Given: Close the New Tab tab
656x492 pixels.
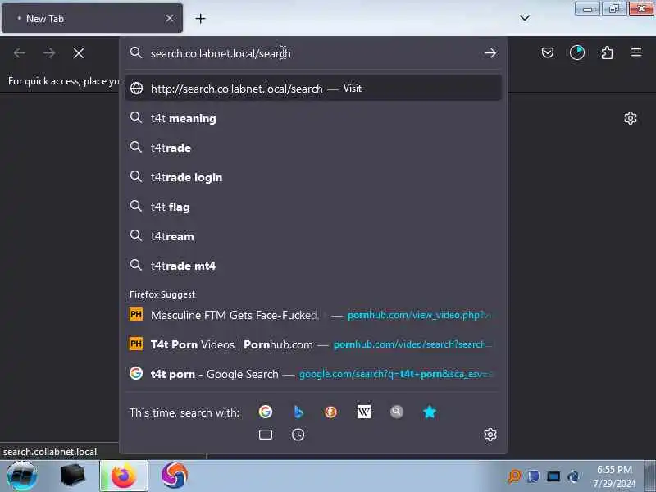Looking at the screenshot, I should tap(170, 18).
